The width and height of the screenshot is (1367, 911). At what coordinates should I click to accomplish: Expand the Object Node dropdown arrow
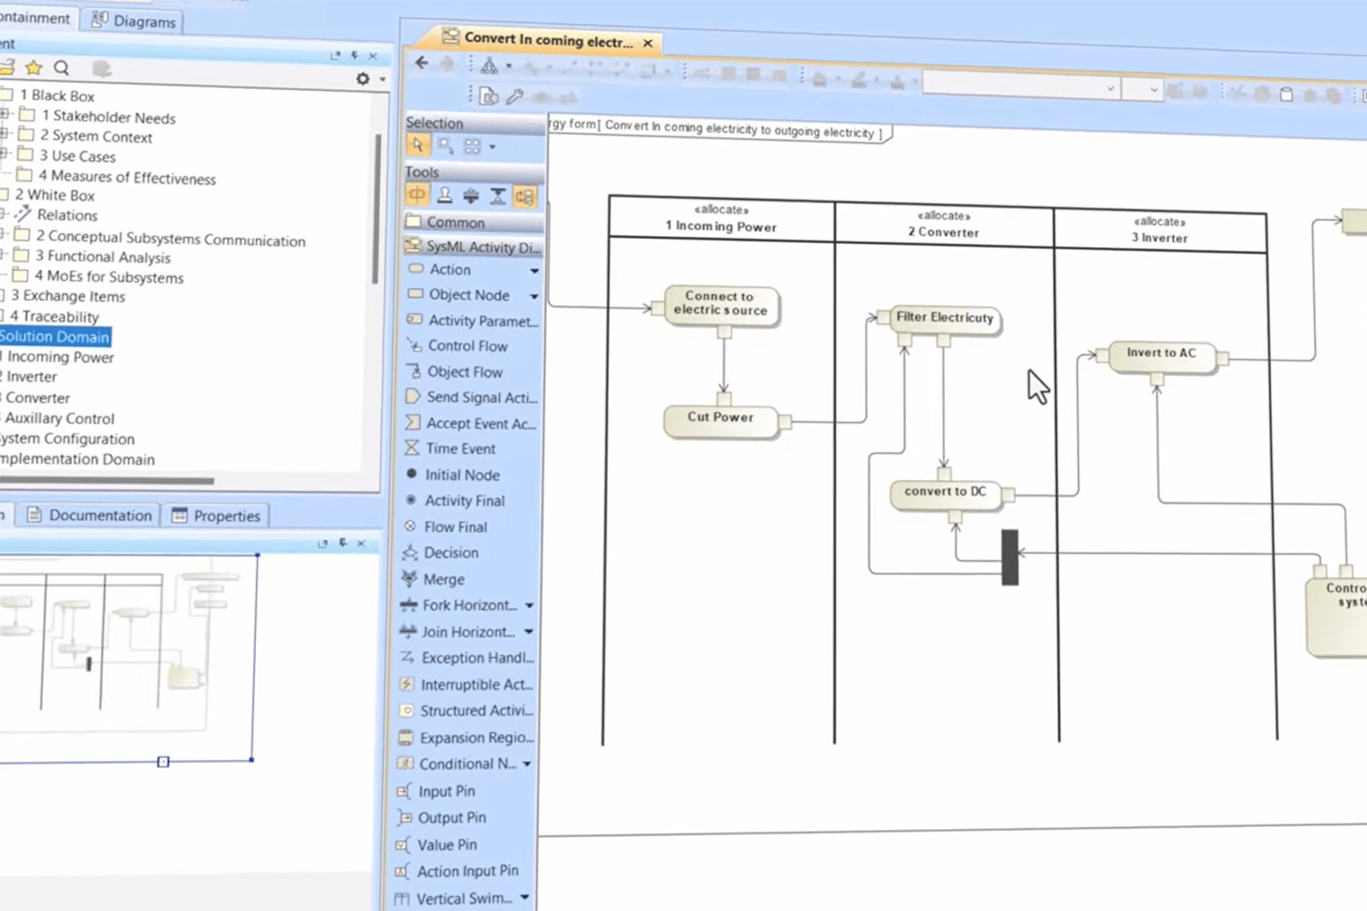(534, 296)
